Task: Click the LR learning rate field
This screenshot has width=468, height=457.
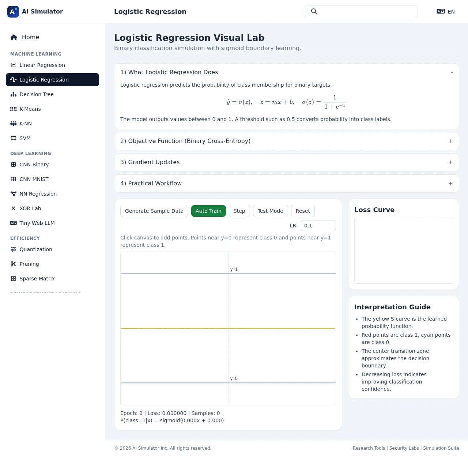Action: (x=318, y=226)
